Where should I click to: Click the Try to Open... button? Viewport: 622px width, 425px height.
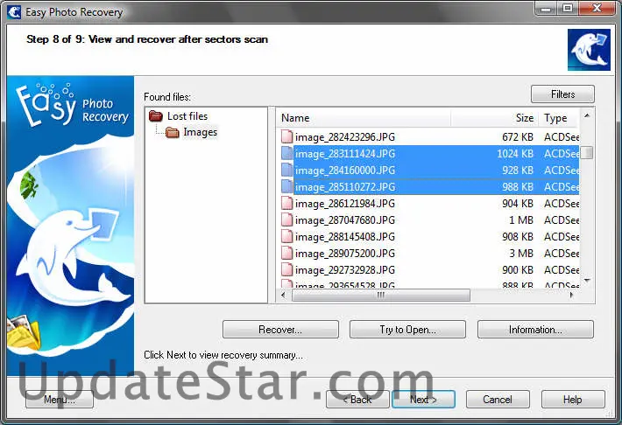click(x=407, y=330)
